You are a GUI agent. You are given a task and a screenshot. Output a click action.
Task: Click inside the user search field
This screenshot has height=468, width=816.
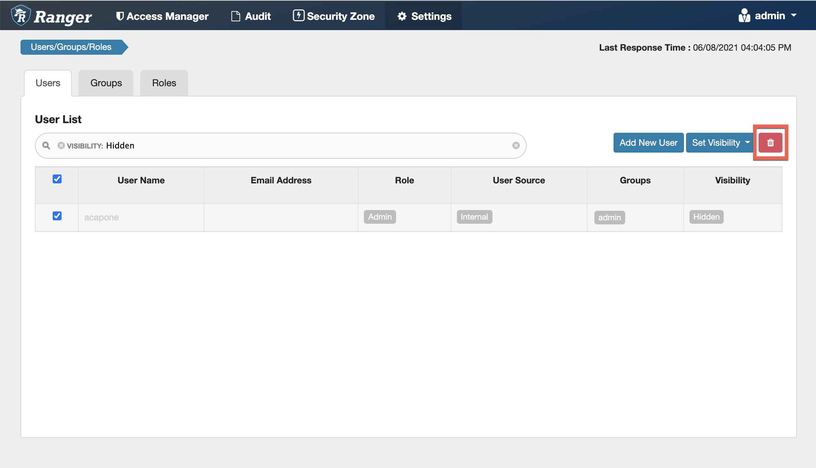click(x=308, y=146)
